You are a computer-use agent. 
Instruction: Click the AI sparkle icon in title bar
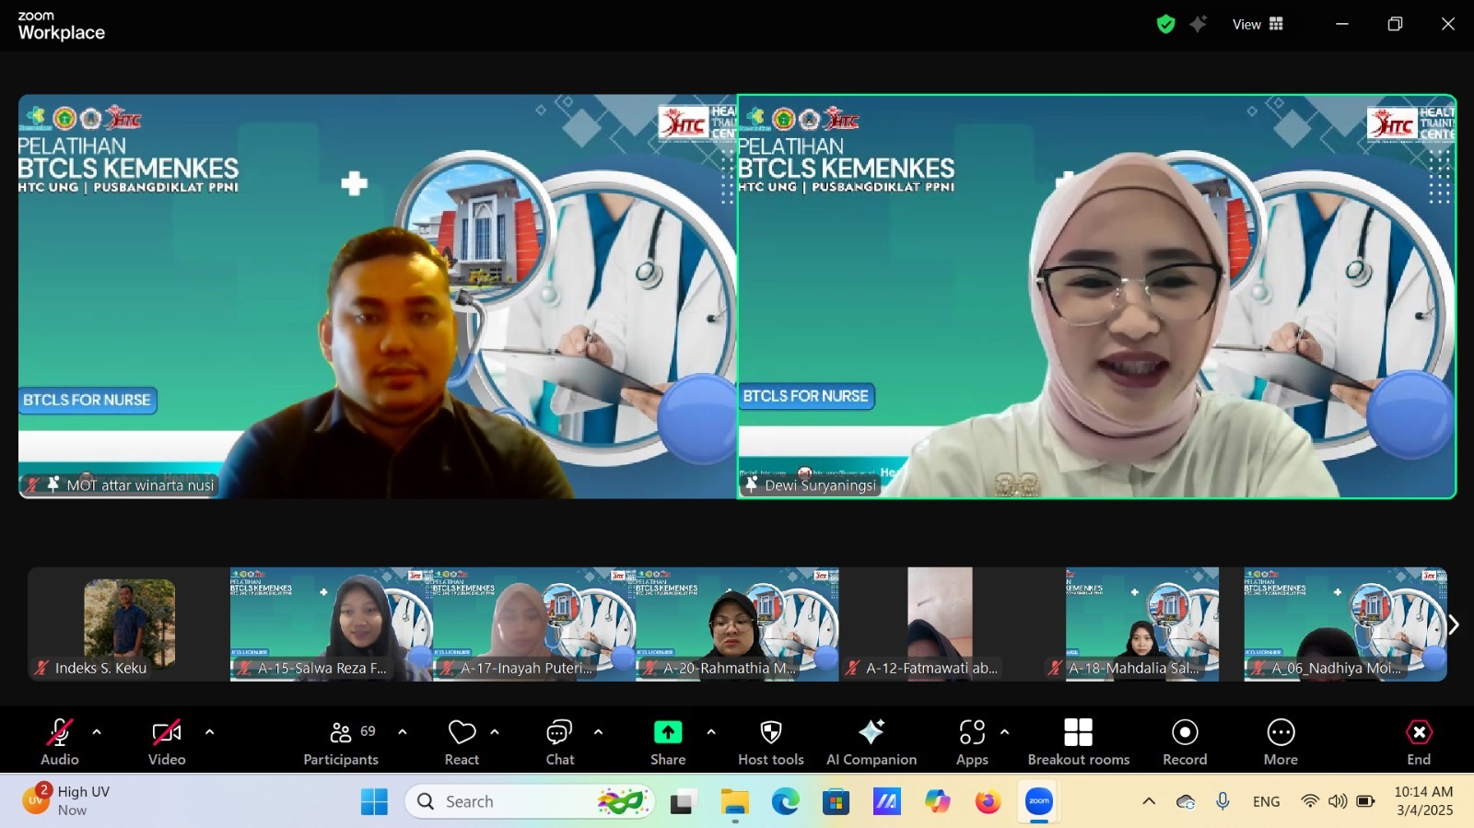(1198, 25)
